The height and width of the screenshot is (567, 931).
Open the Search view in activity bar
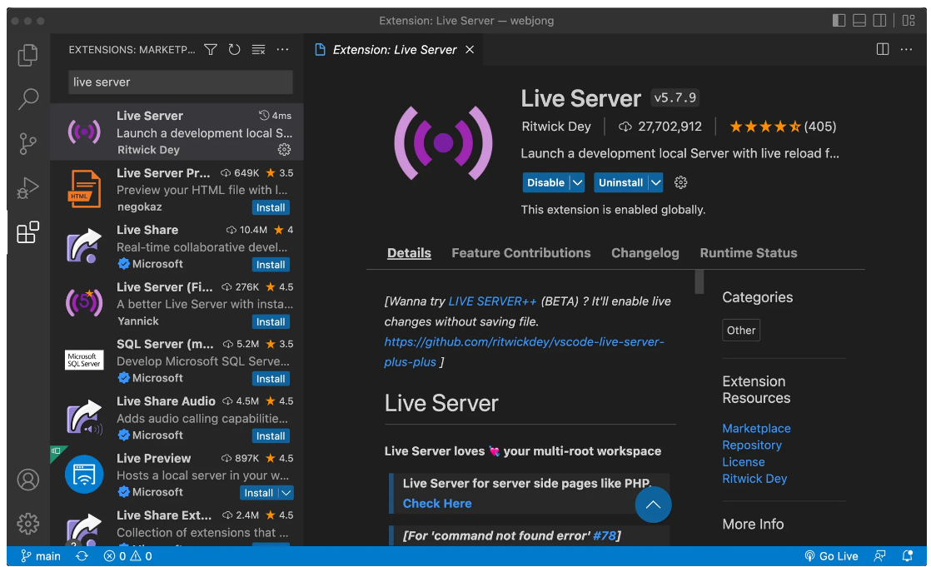point(28,99)
